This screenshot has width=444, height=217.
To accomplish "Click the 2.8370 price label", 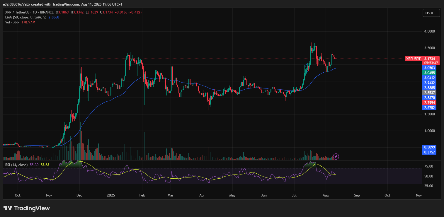I will [x=429, y=98].
